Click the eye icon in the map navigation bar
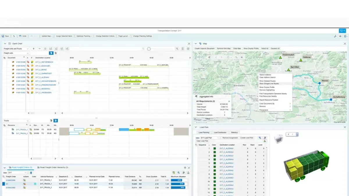The image size is (349, 196). click(x=242, y=57)
